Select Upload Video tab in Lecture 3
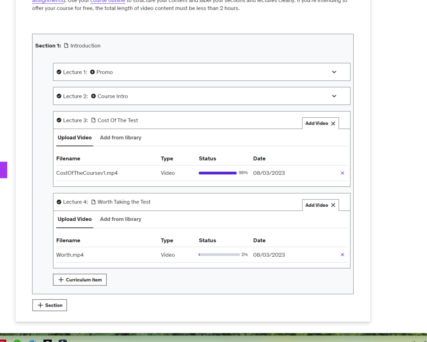This screenshot has width=427, height=342. point(75,138)
